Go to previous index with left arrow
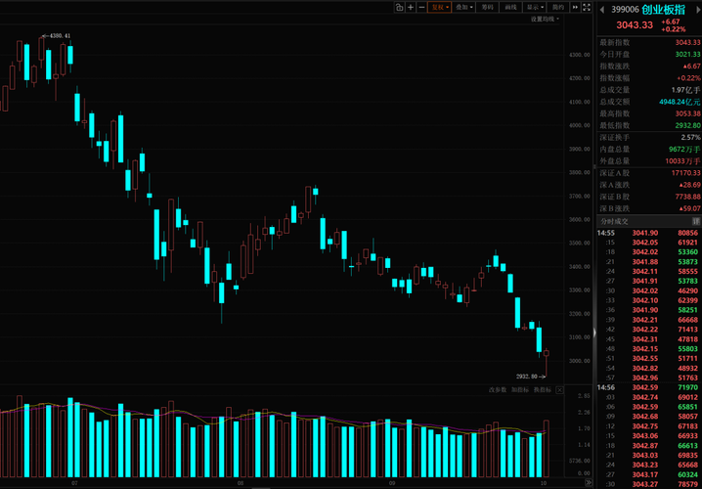This screenshot has width=702, height=489. pyautogui.click(x=602, y=10)
